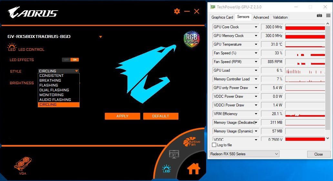Enable the Log to file checkbox
This screenshot has width=333, height=181.
(x=214, y=145)
